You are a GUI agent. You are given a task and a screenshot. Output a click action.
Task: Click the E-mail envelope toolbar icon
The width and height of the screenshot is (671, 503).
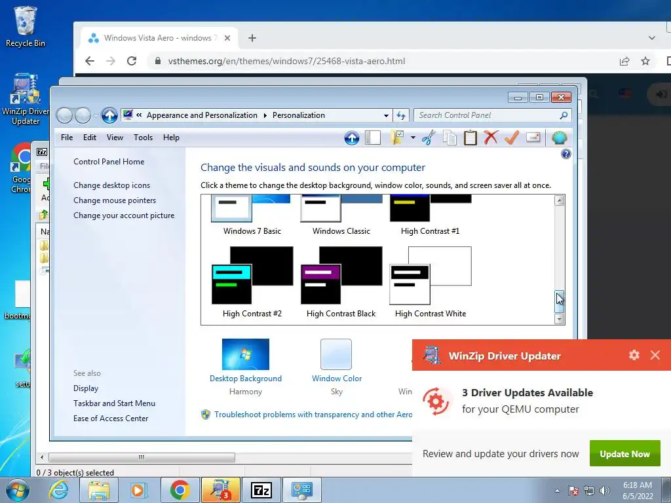click(x=533, y=138)
